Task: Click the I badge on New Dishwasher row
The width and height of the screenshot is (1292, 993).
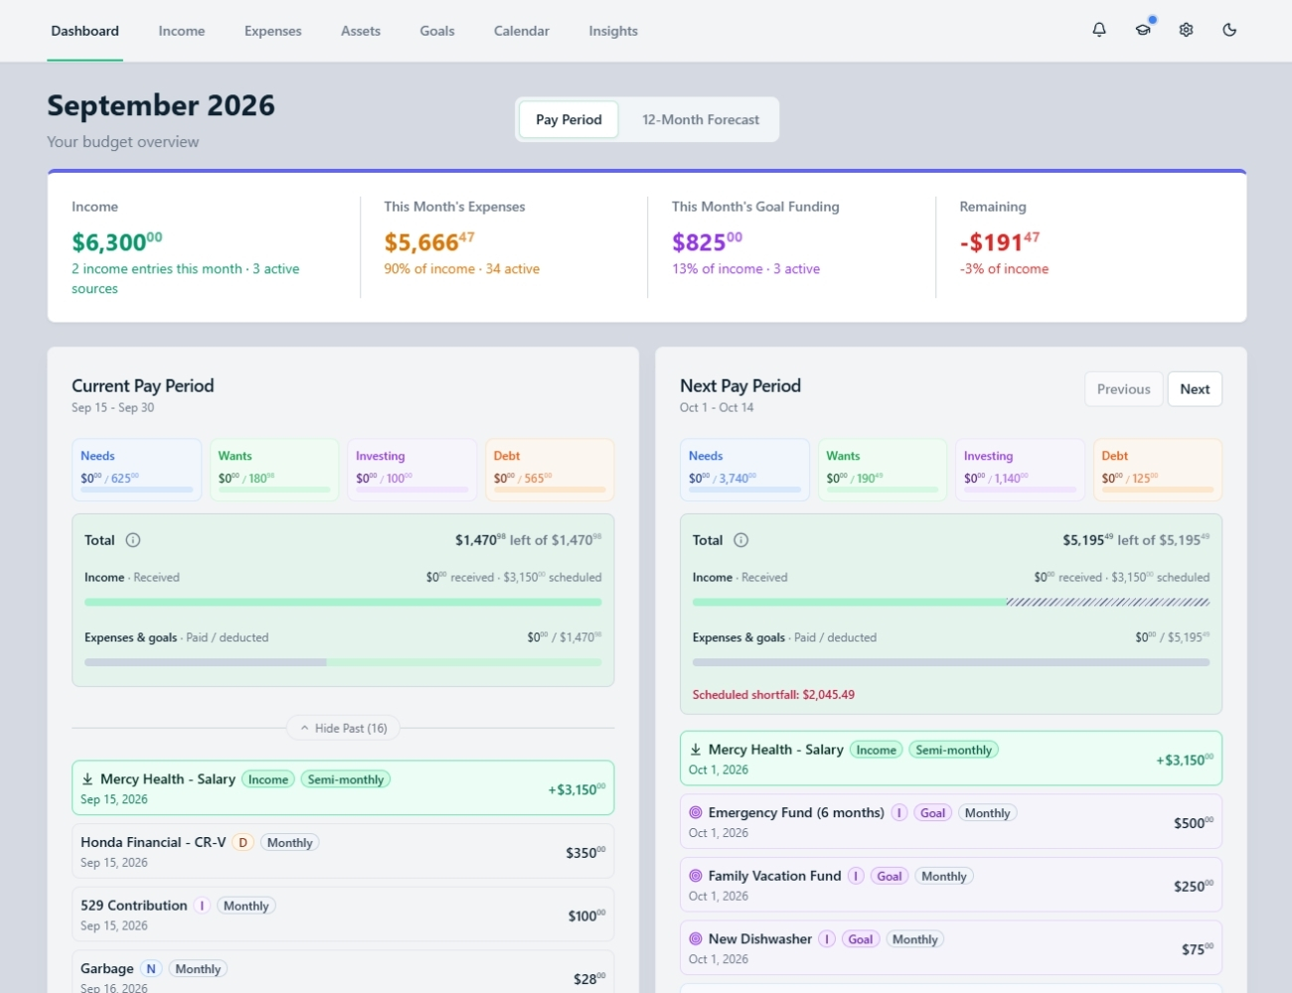Action: [x=827, y=939]
